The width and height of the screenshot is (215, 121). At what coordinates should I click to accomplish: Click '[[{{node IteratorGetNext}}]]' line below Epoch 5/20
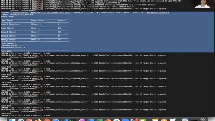pyautogui.click(x=25, y=88)
